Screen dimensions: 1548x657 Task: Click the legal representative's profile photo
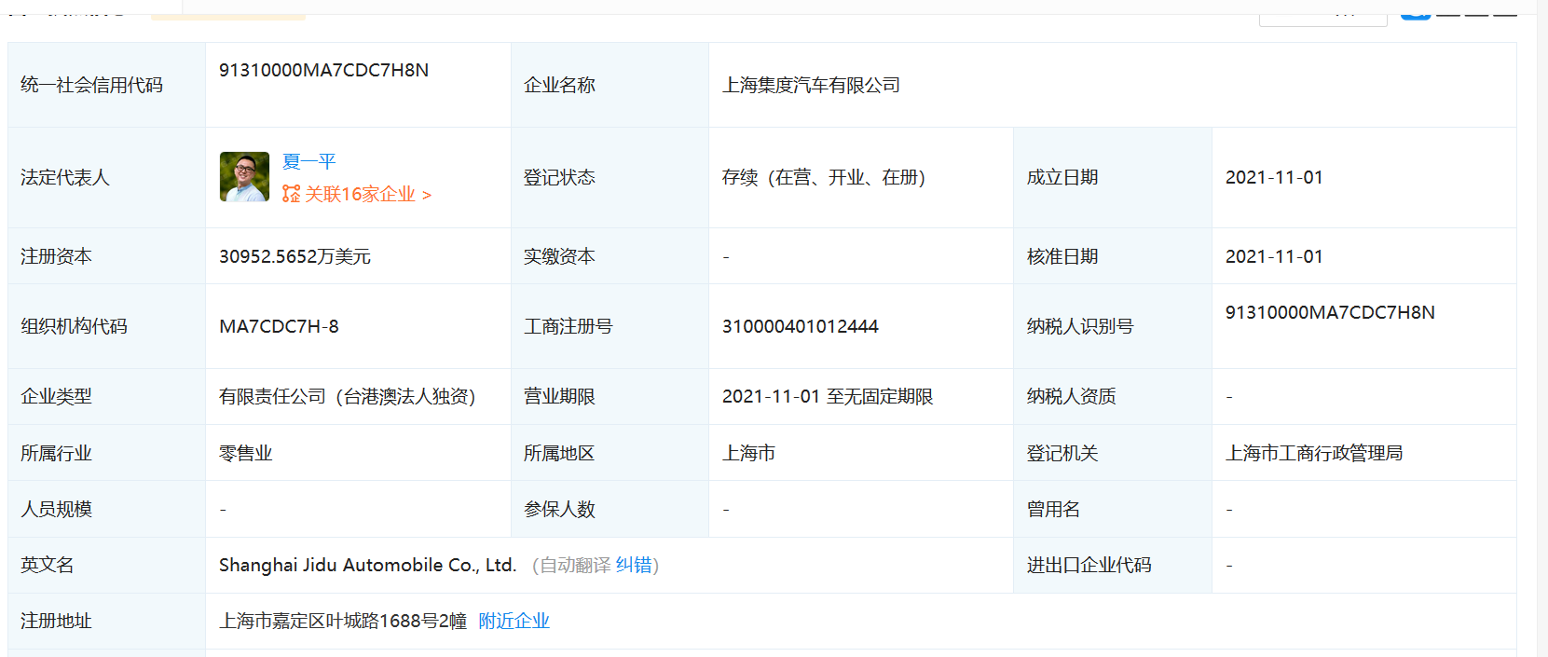pyautogui.click(x=244, y=177)
